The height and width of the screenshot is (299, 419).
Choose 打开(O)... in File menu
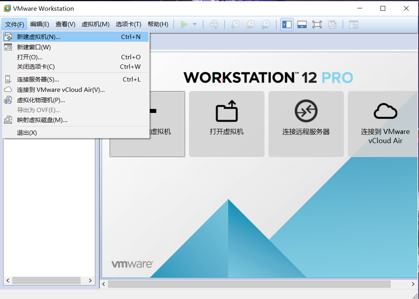coord(75,57)
